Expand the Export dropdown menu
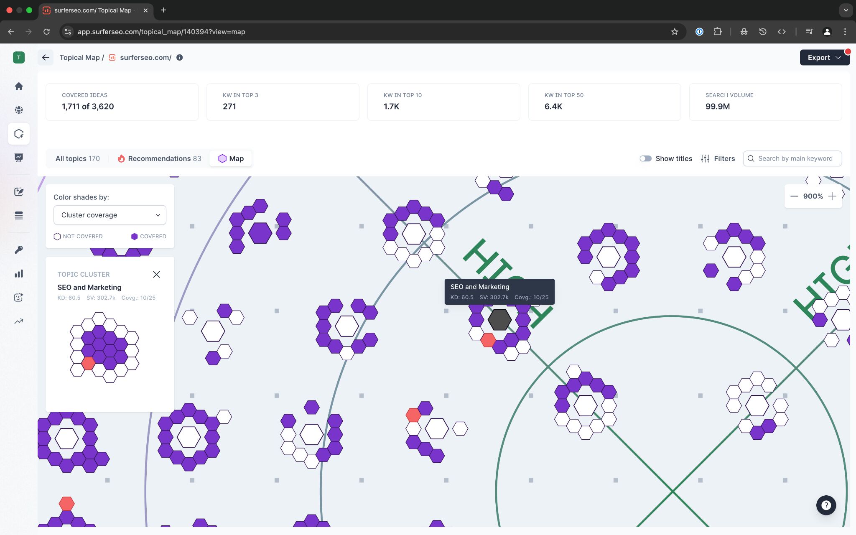 [x=824, y=58]
